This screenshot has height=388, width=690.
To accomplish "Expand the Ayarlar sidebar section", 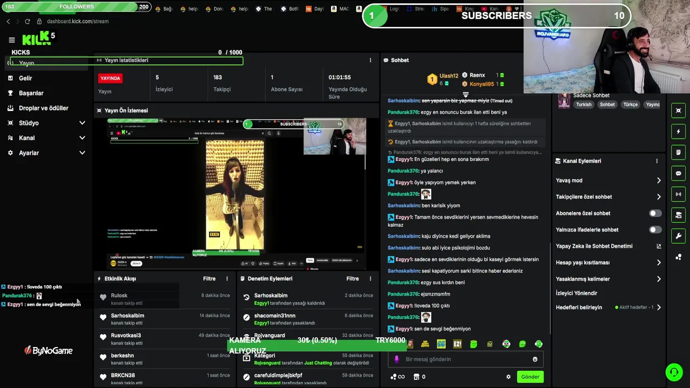I will point(82,153).
